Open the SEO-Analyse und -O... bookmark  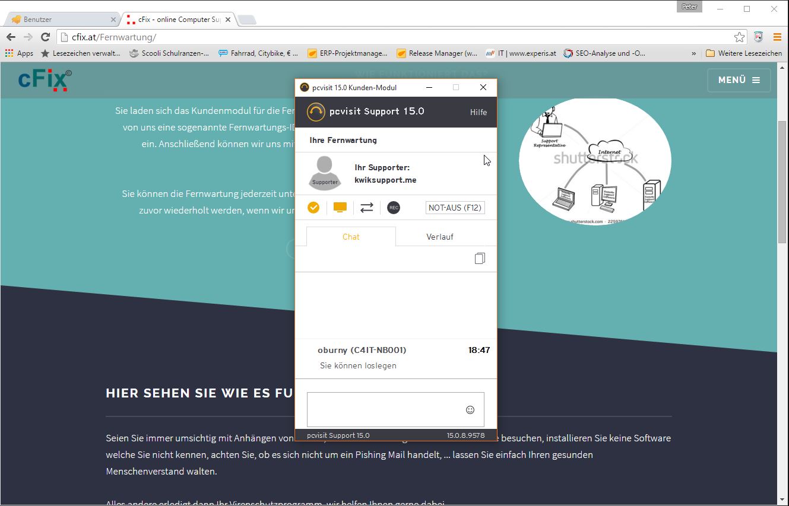pos(604,53)
